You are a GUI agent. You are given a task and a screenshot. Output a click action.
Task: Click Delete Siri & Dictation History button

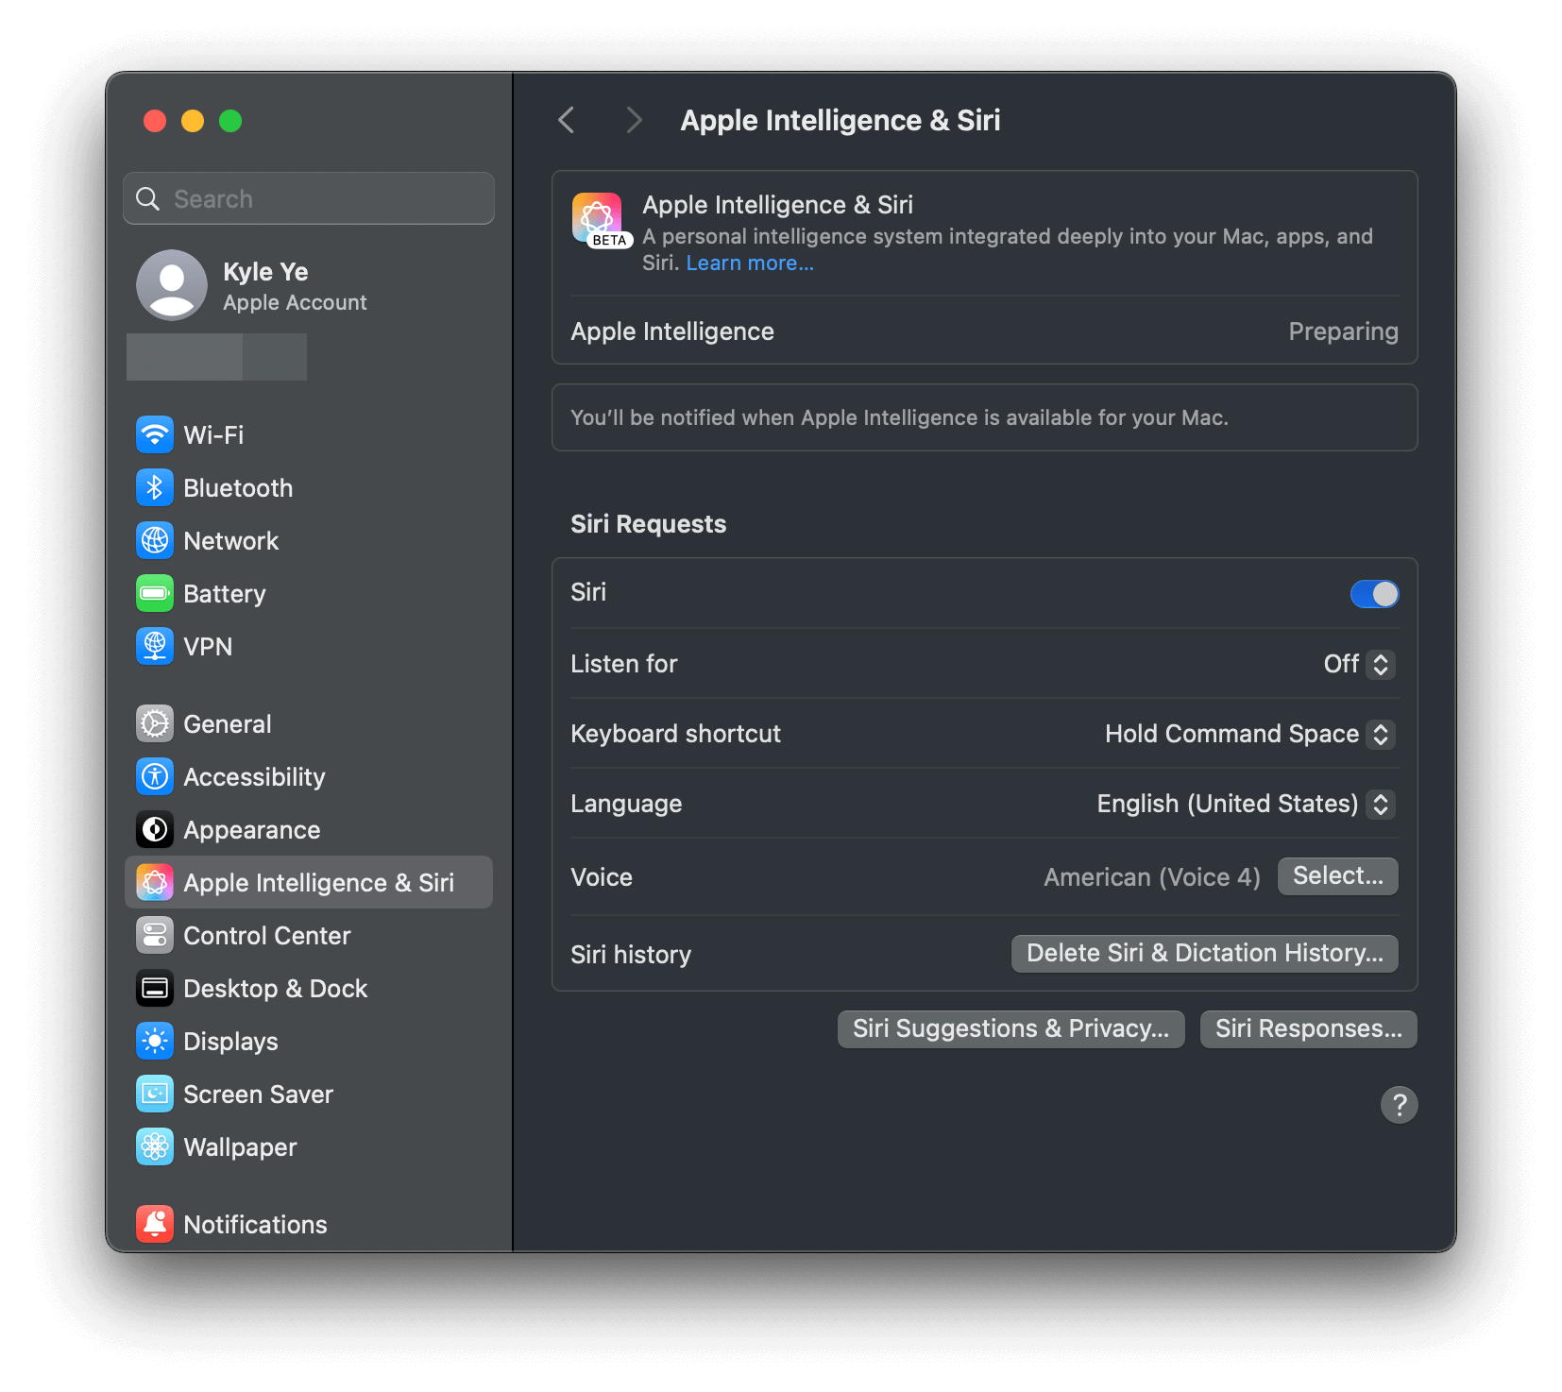coord(1204,954)
